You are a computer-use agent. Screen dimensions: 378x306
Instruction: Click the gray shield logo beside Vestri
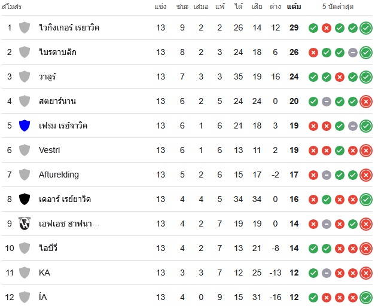pos(25,150)
